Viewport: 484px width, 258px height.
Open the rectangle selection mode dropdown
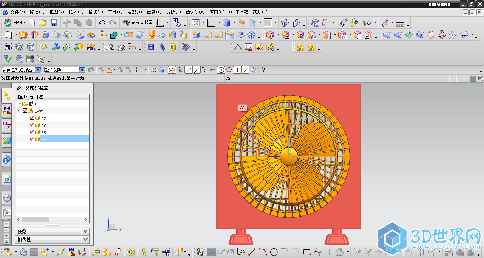[146, 70]
